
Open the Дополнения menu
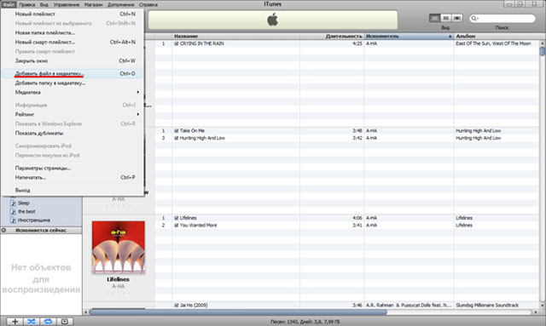pos(121,4)
